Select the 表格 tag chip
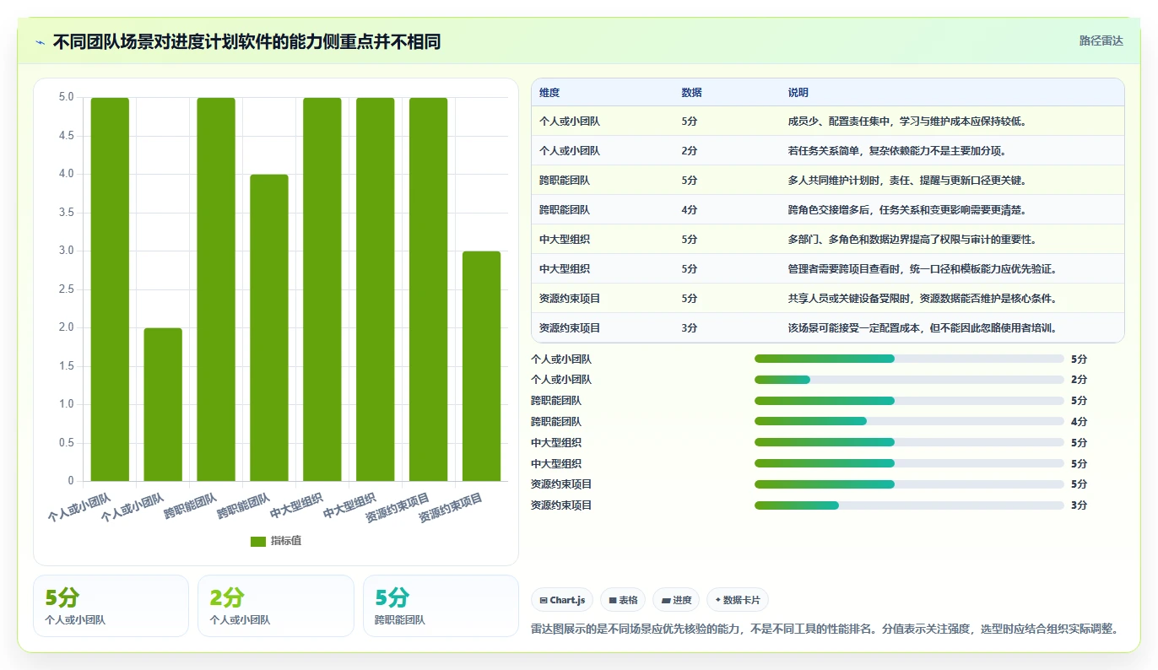Viewport: 1158px width, 670px height. point(623,600)
